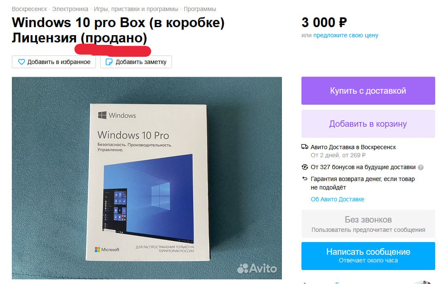Click the bonus coin icon
The width and height of the screenshot is (439, 284).
point(304,167)
